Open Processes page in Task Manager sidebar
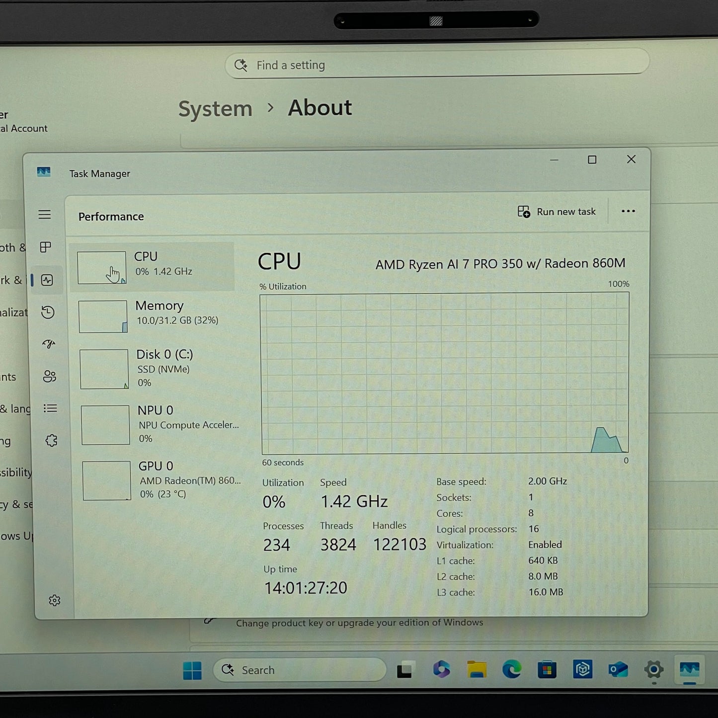 coord(46,247)
